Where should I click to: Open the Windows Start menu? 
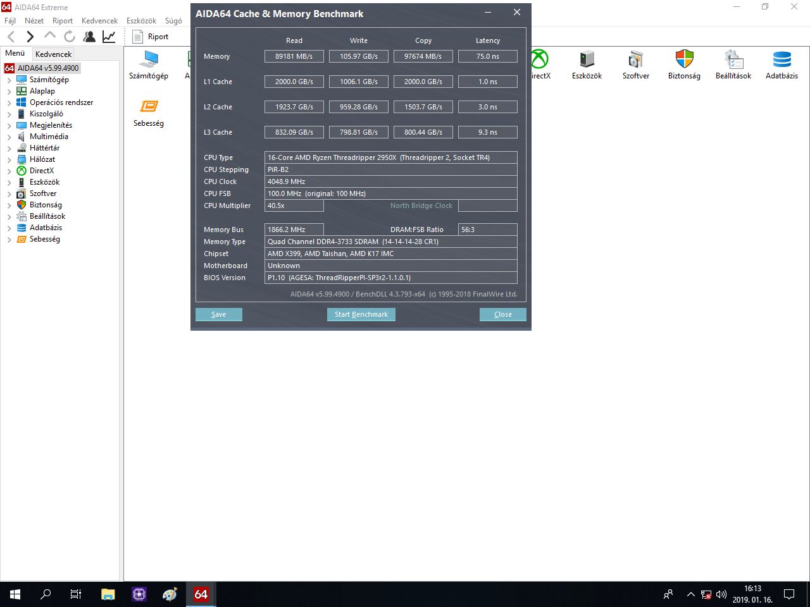[x=15, y=594]
